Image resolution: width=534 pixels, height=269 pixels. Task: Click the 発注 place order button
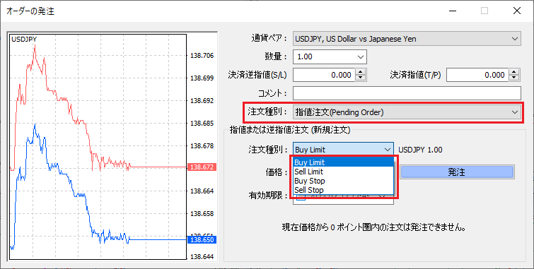457,172
